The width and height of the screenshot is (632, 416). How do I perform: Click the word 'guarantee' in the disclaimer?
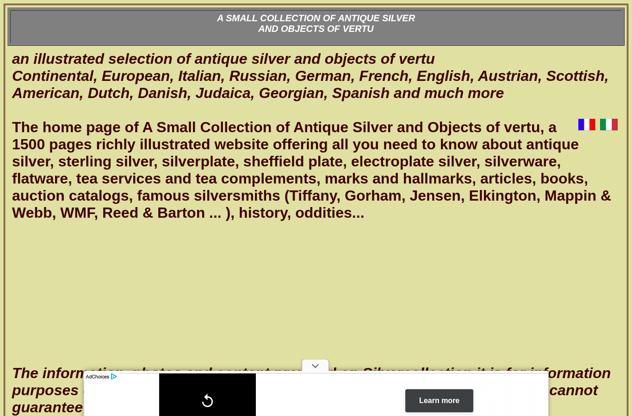point(47,407)
